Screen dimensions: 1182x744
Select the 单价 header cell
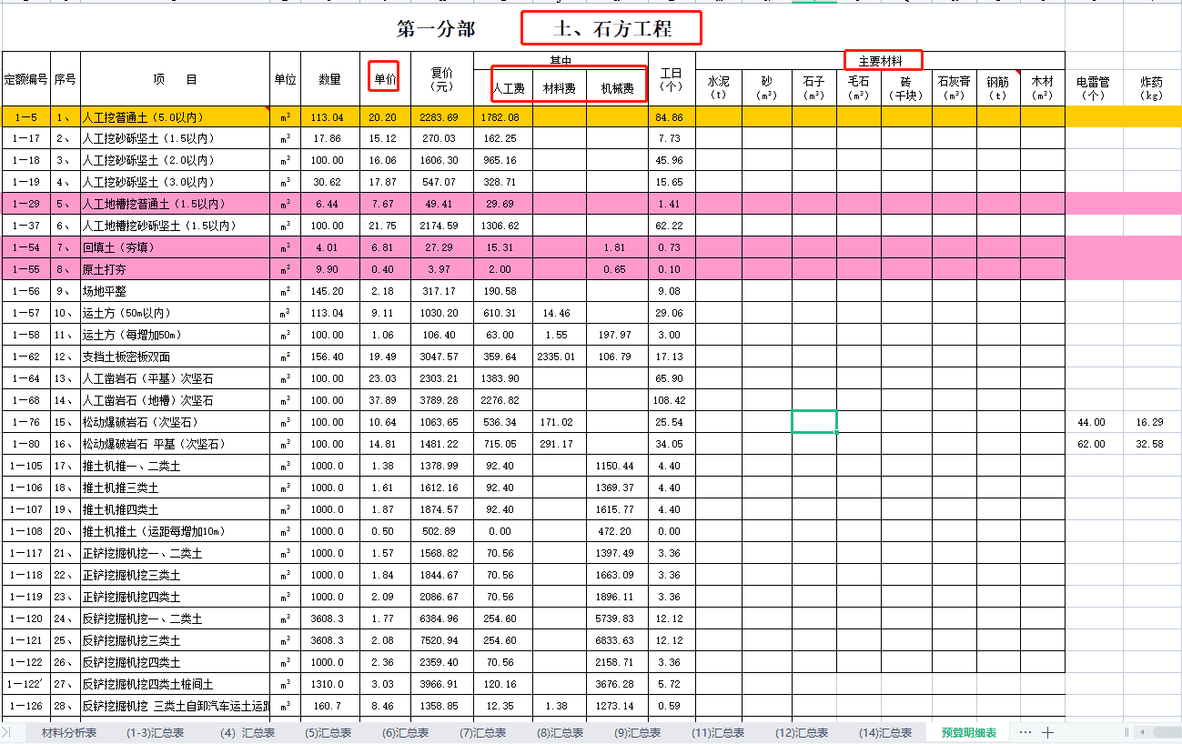(x=385, y=79)
